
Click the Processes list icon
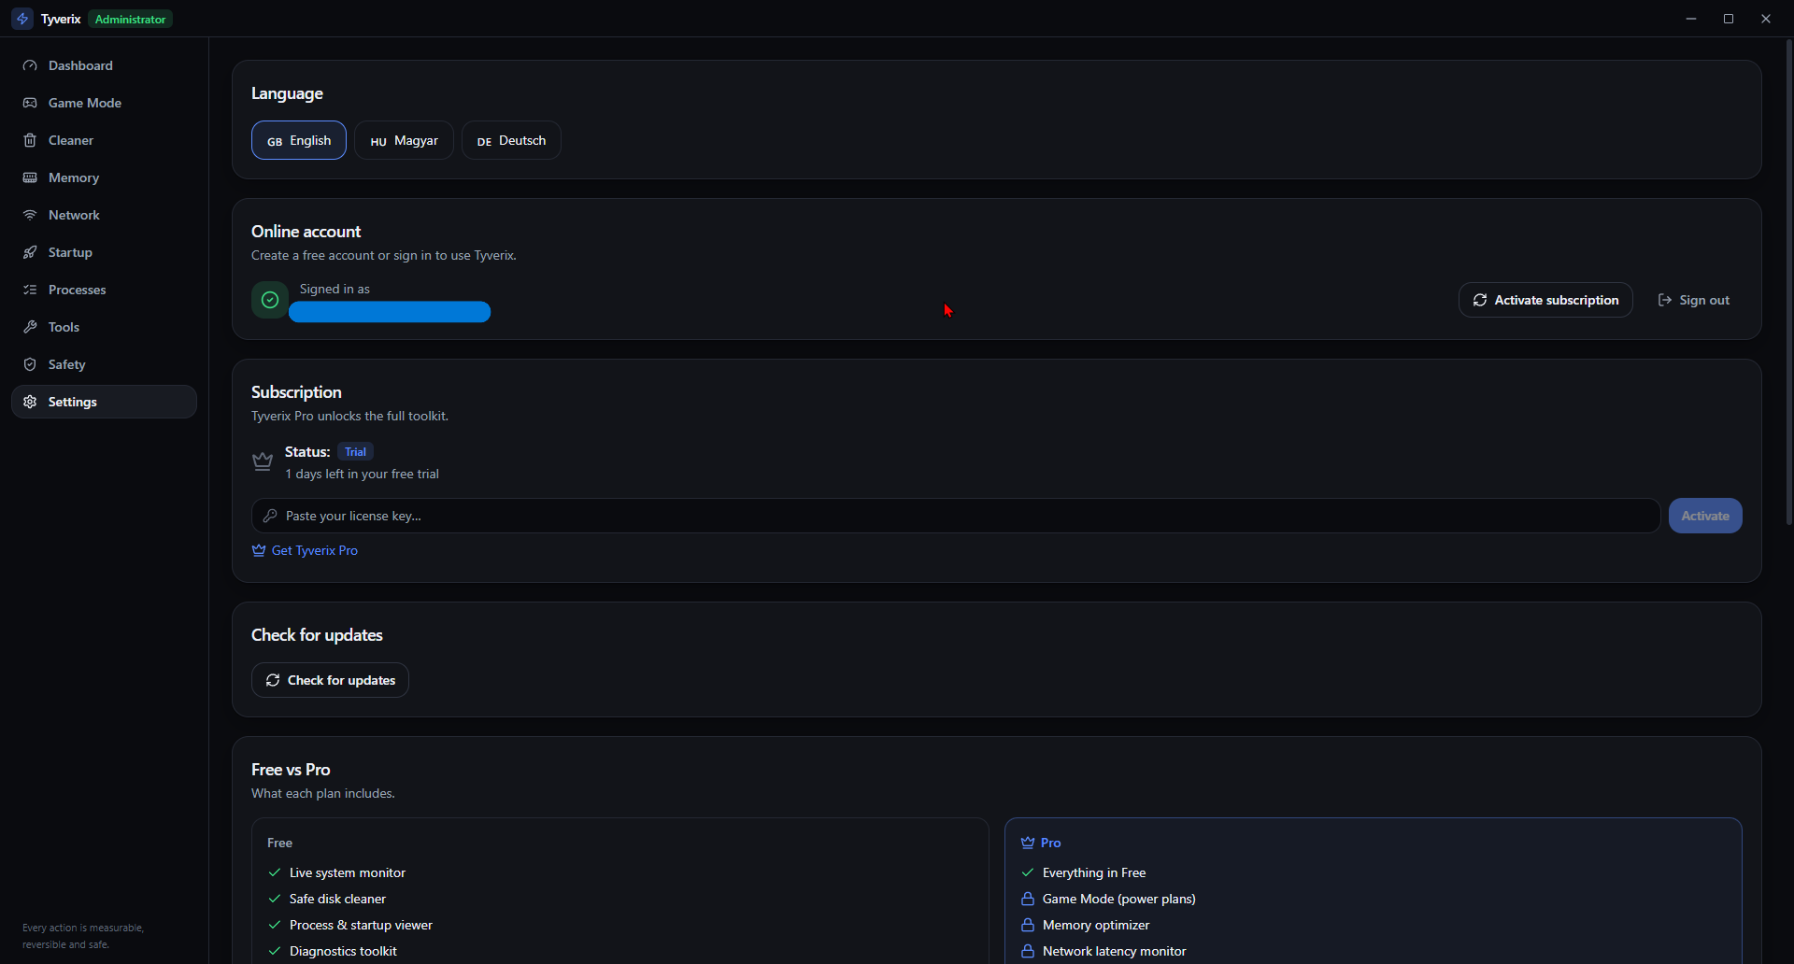tap(30, 290)
